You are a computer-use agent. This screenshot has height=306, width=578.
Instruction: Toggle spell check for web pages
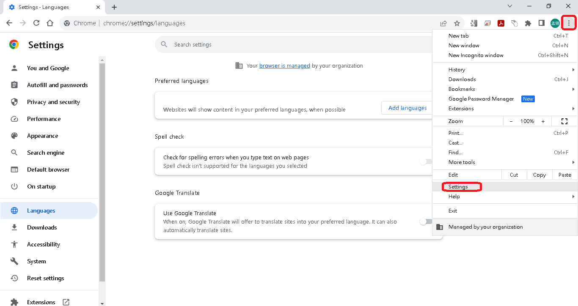(x=426, y=161)
